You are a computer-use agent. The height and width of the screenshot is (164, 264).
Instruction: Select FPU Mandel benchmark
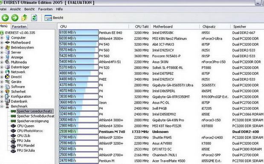(x=26, y=145)
